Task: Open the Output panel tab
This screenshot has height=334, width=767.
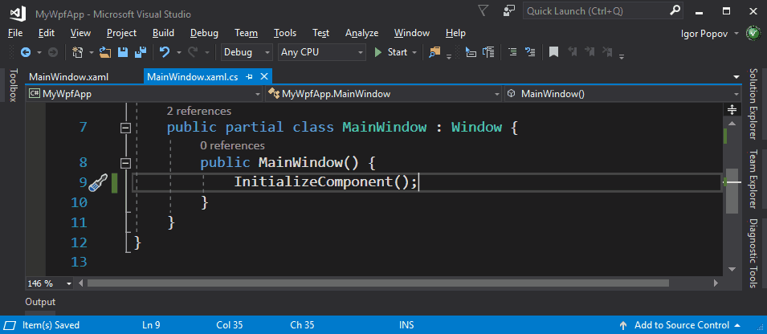Action: tap(40, 302)
